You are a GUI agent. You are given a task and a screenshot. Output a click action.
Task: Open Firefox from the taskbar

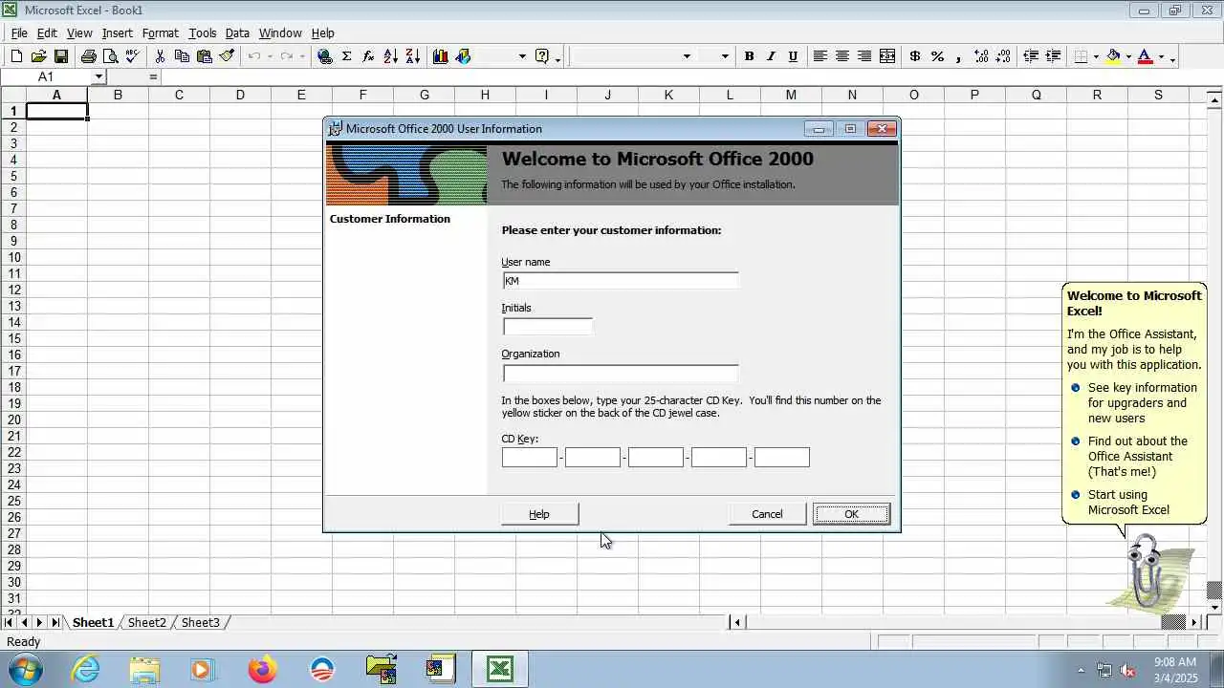[x=262, y=670]
